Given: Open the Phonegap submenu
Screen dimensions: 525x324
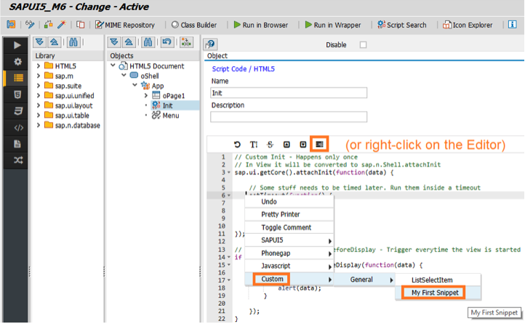Looking at the screenshot, I should 289,253.
